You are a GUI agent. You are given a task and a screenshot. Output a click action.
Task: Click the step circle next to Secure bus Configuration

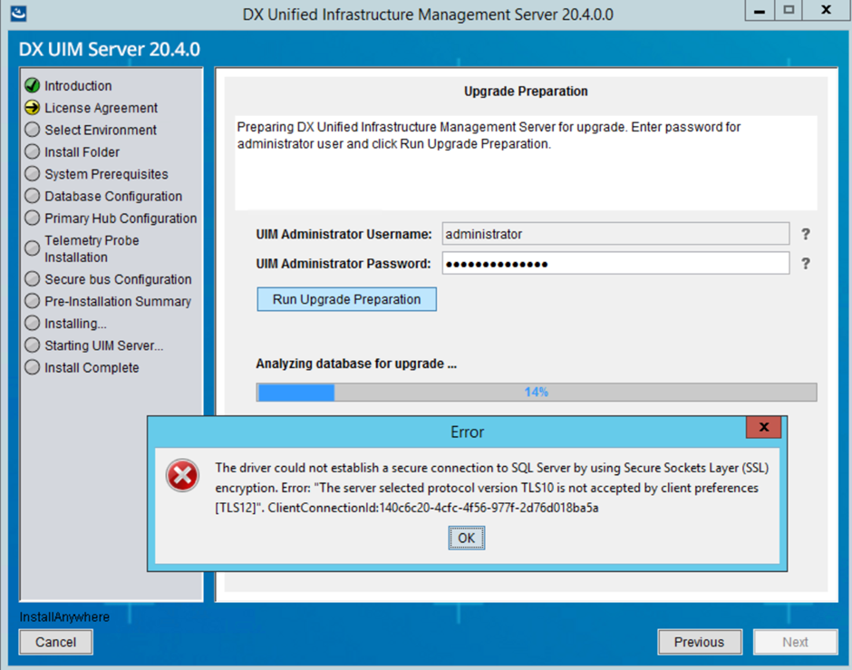(32, 278)
